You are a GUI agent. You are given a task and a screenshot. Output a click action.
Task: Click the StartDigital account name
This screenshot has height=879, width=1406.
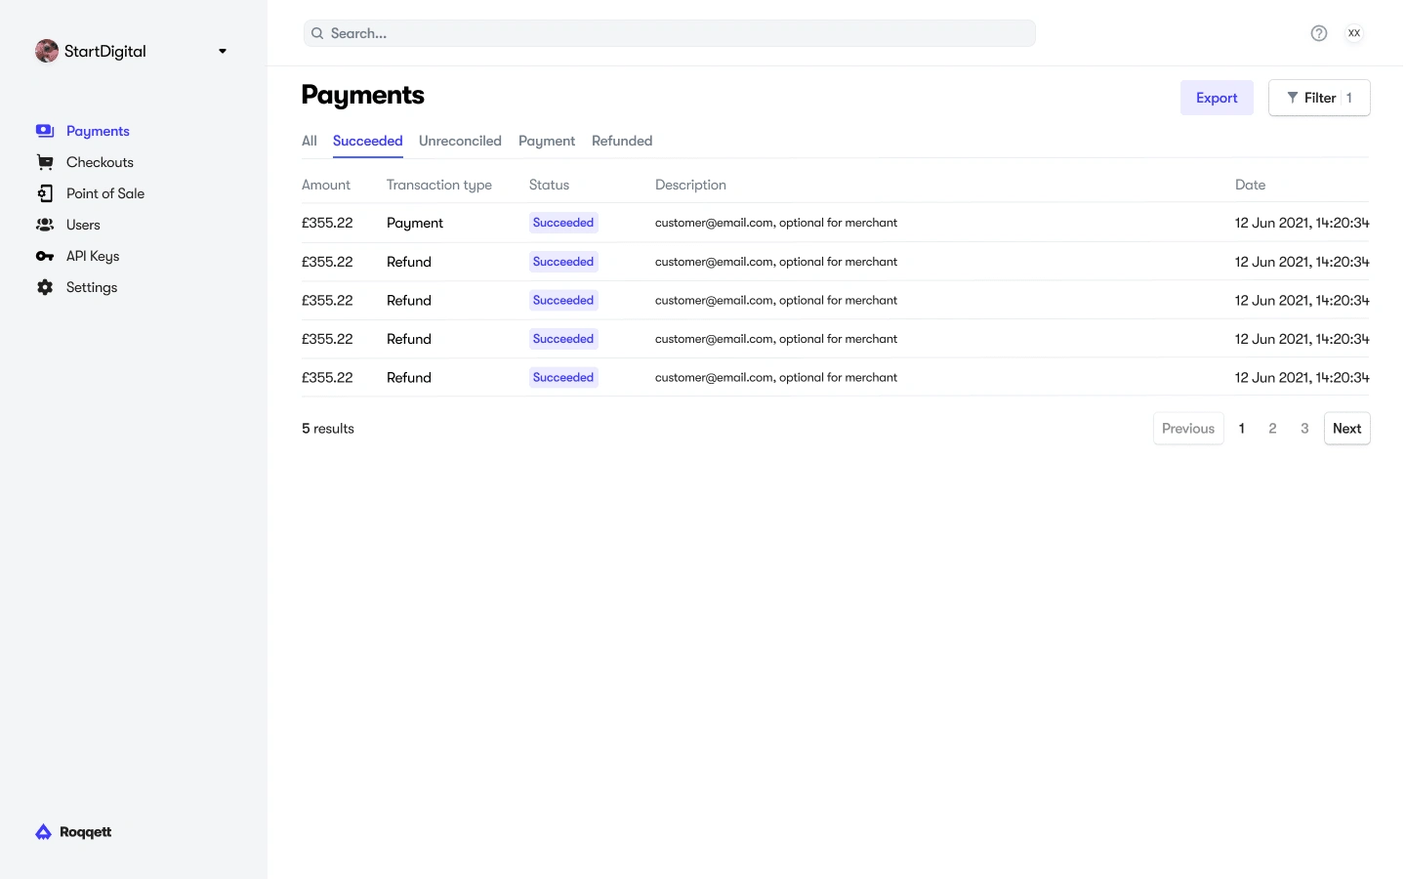pyautogui.click(x=105, y=51)
